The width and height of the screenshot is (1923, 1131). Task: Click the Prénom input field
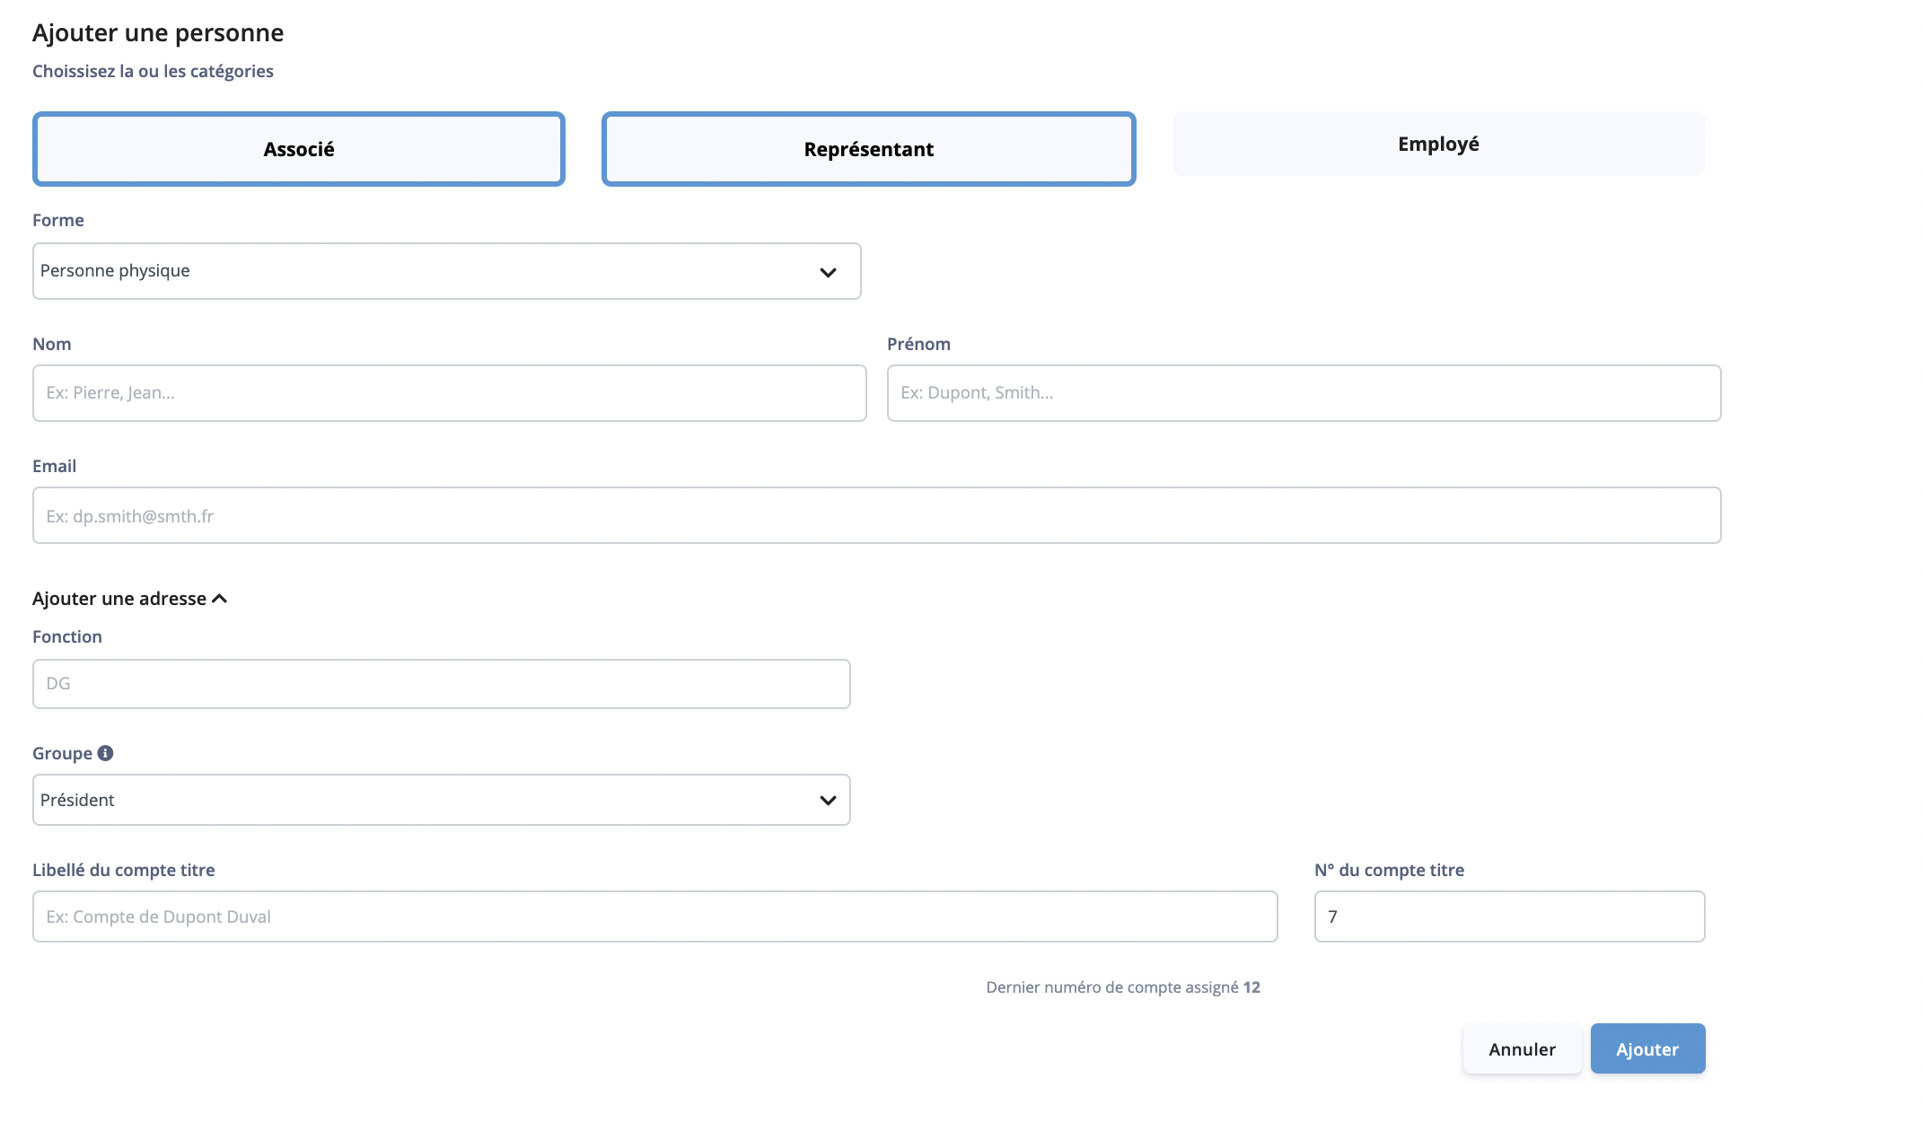point(1304,392)
